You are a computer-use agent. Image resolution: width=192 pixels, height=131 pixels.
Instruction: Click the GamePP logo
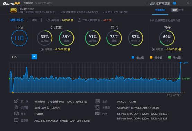[12, 3]
